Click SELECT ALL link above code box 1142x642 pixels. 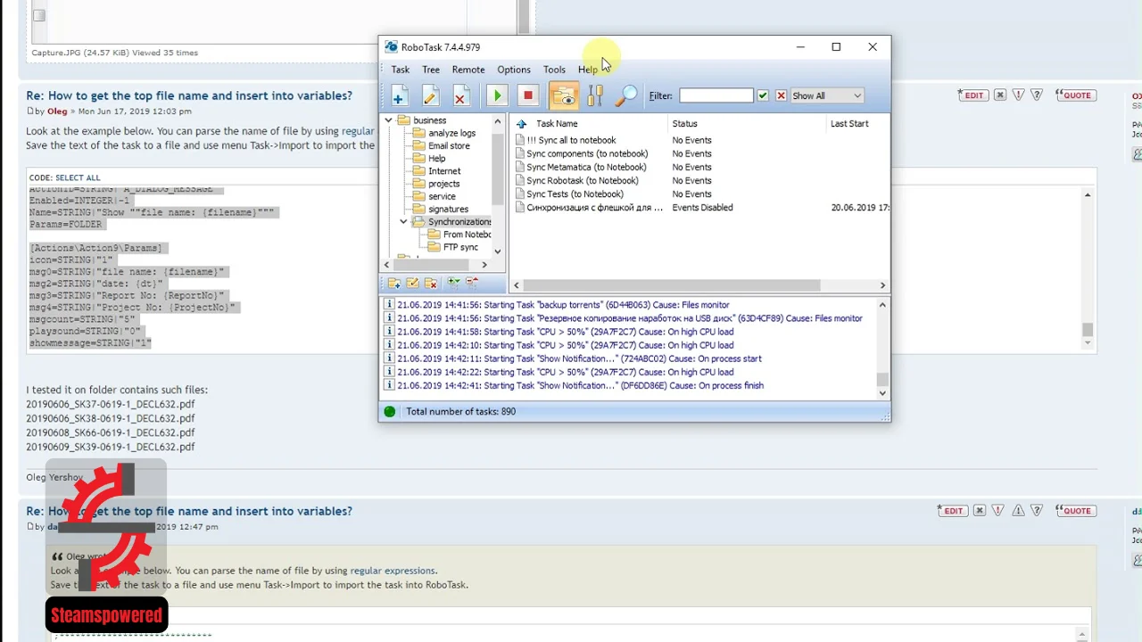click(78, 177)
